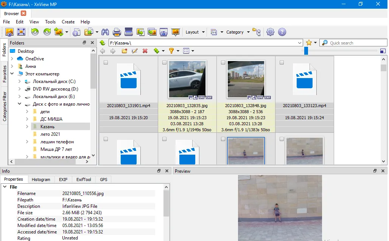This screenshot has width=389, height=241.
Task: Open the thumbnail view grid dropdown arrow
Action: click(193, 51)
